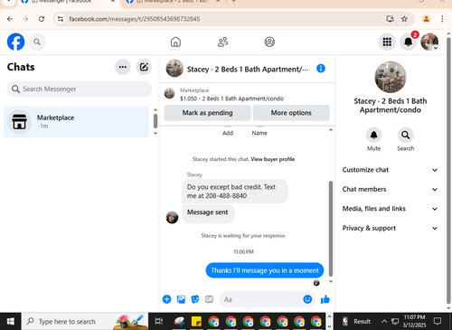The width and height of the screenshot is (452, 330).
Task: Open Task View on taskbar
Action: 158,321
